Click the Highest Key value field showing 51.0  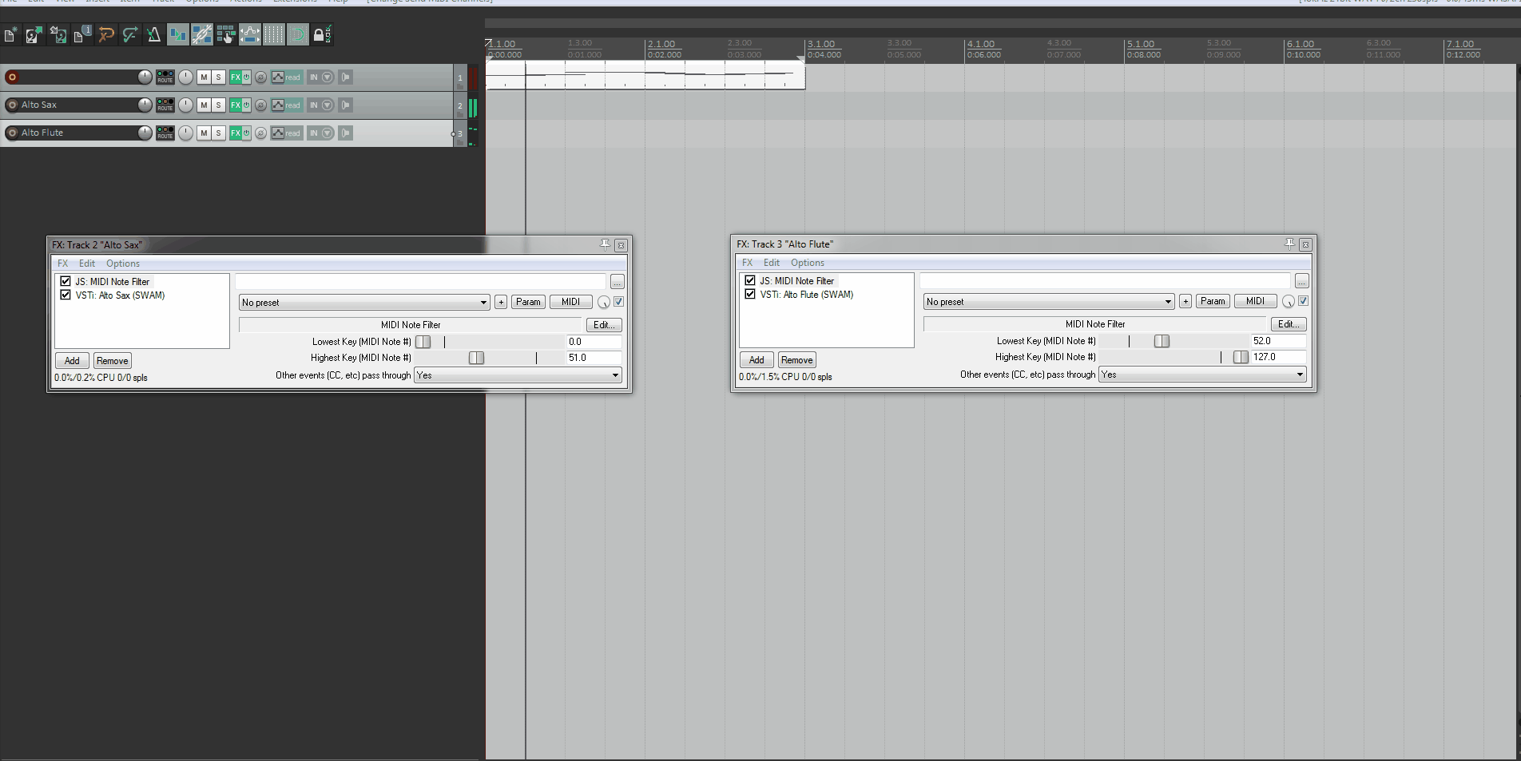pyautogui.click(x=594, y=358)
